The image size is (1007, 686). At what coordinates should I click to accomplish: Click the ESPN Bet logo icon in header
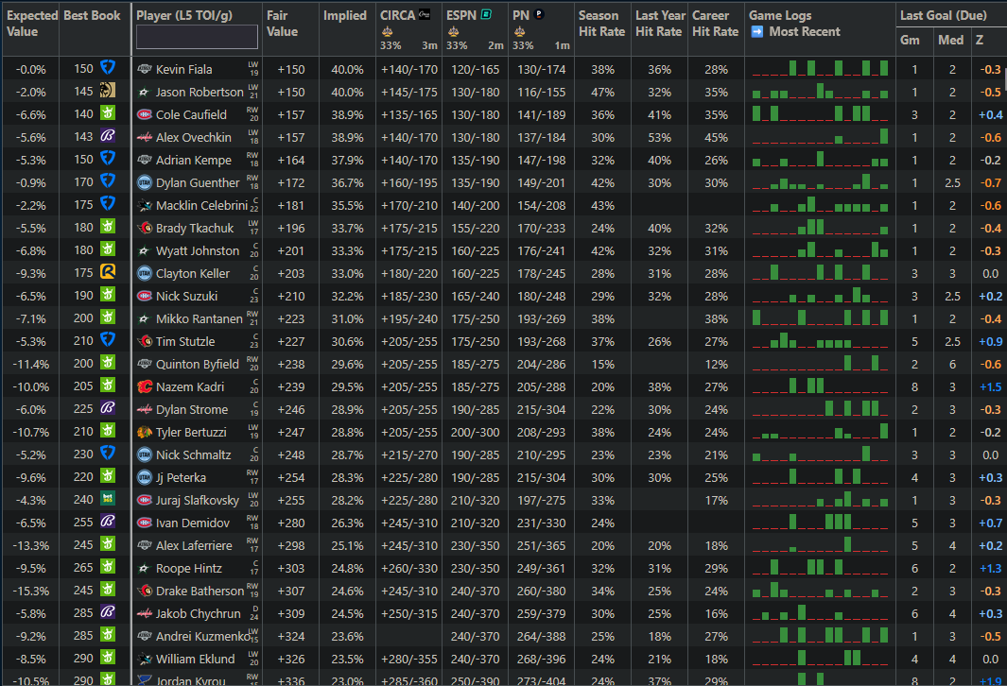point(486,14)
